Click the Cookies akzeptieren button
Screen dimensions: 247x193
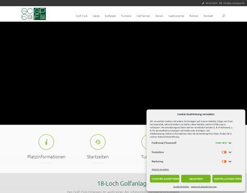(x=165, y=179)
